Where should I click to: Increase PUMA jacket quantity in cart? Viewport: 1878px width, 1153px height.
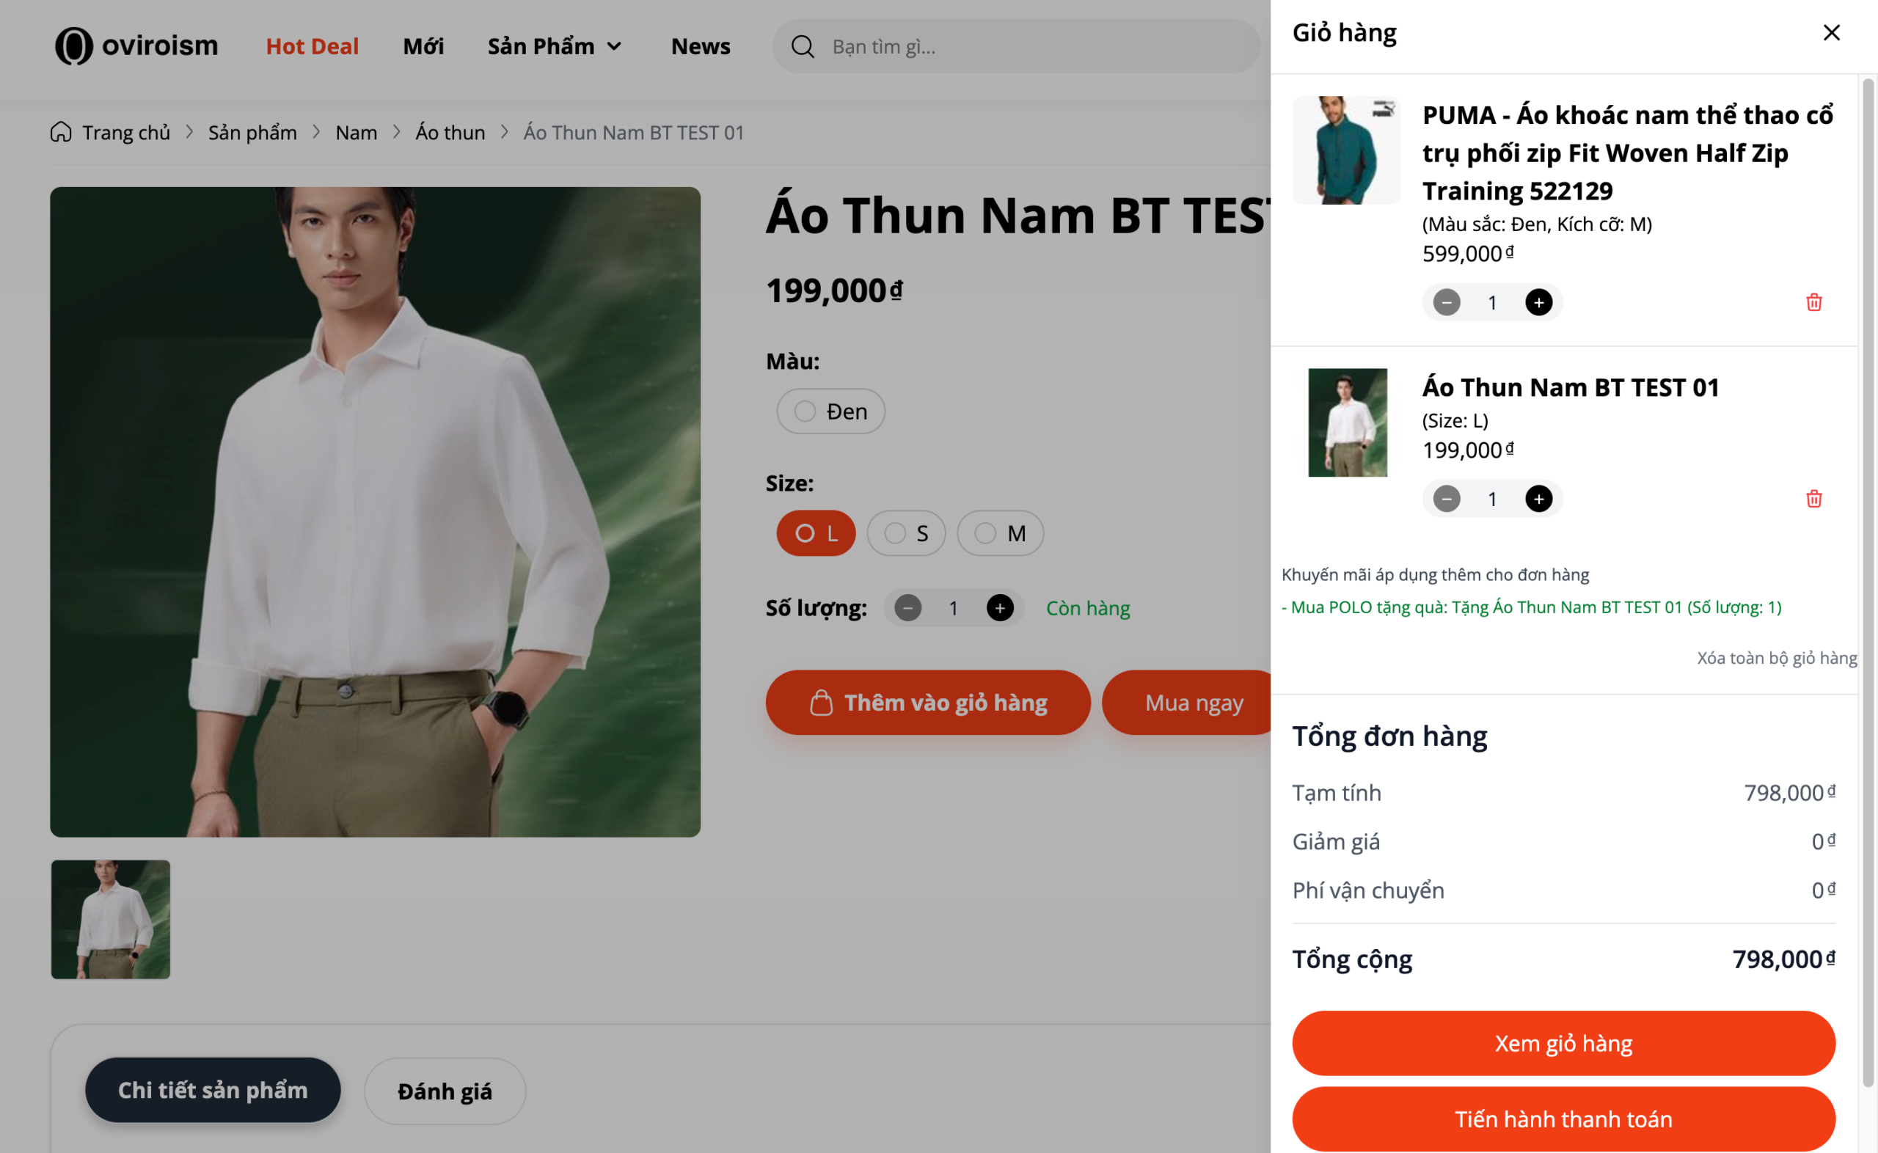point(1538,303)
